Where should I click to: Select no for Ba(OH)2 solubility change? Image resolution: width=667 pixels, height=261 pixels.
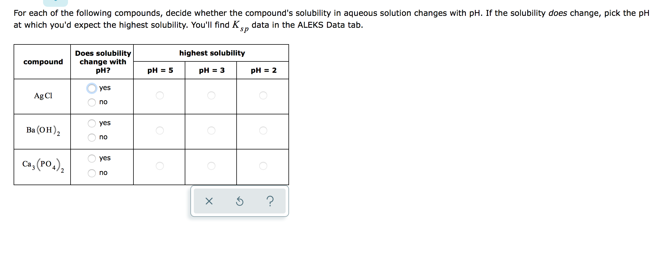click(92, 138)
